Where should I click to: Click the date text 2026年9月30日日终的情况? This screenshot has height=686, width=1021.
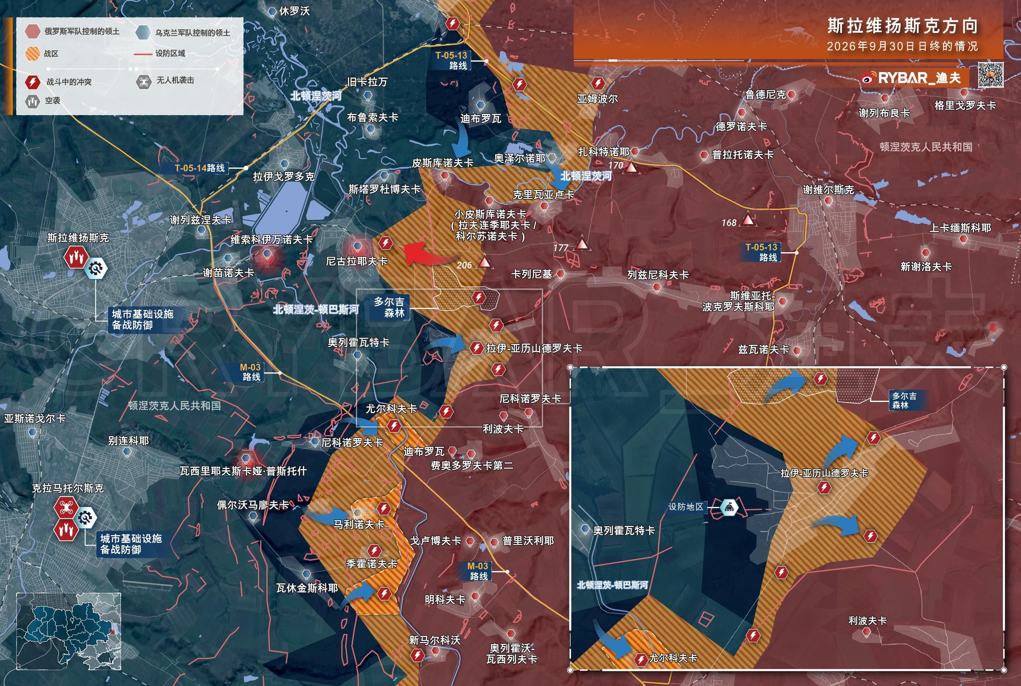(x=902, y=46)
